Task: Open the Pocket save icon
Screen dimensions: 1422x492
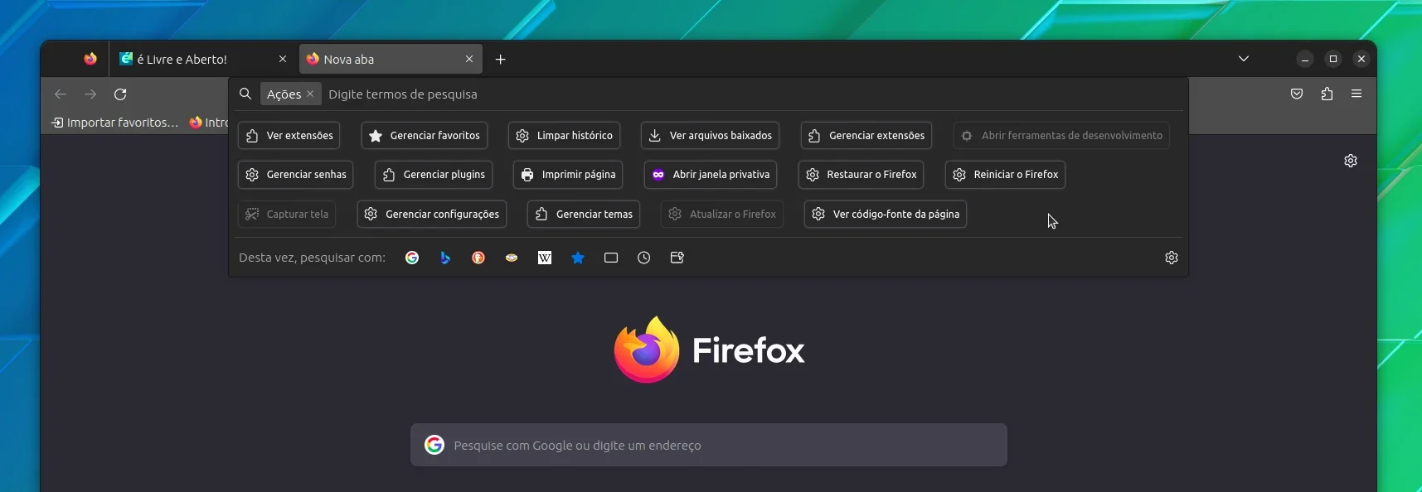Action: [1297, 94]
